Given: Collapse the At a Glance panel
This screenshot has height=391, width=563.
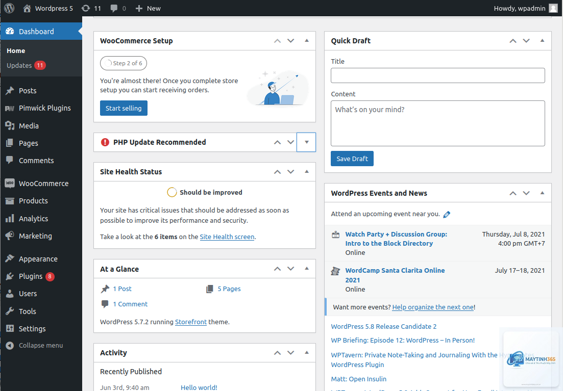Looking at the screenshot, I should pos(307,268).
